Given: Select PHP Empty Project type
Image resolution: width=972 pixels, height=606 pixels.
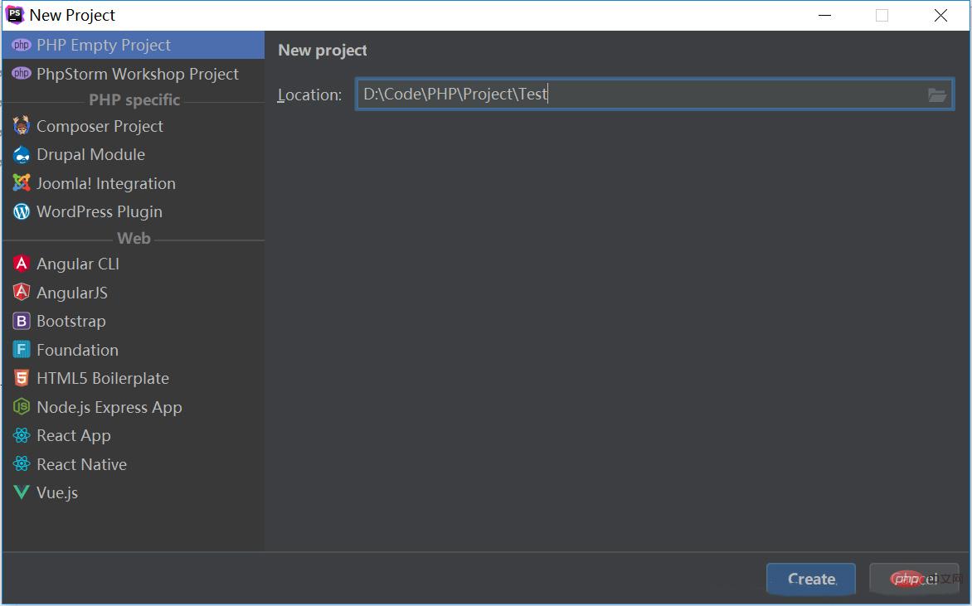Looking at the screenshot, I should pos(134,45).
